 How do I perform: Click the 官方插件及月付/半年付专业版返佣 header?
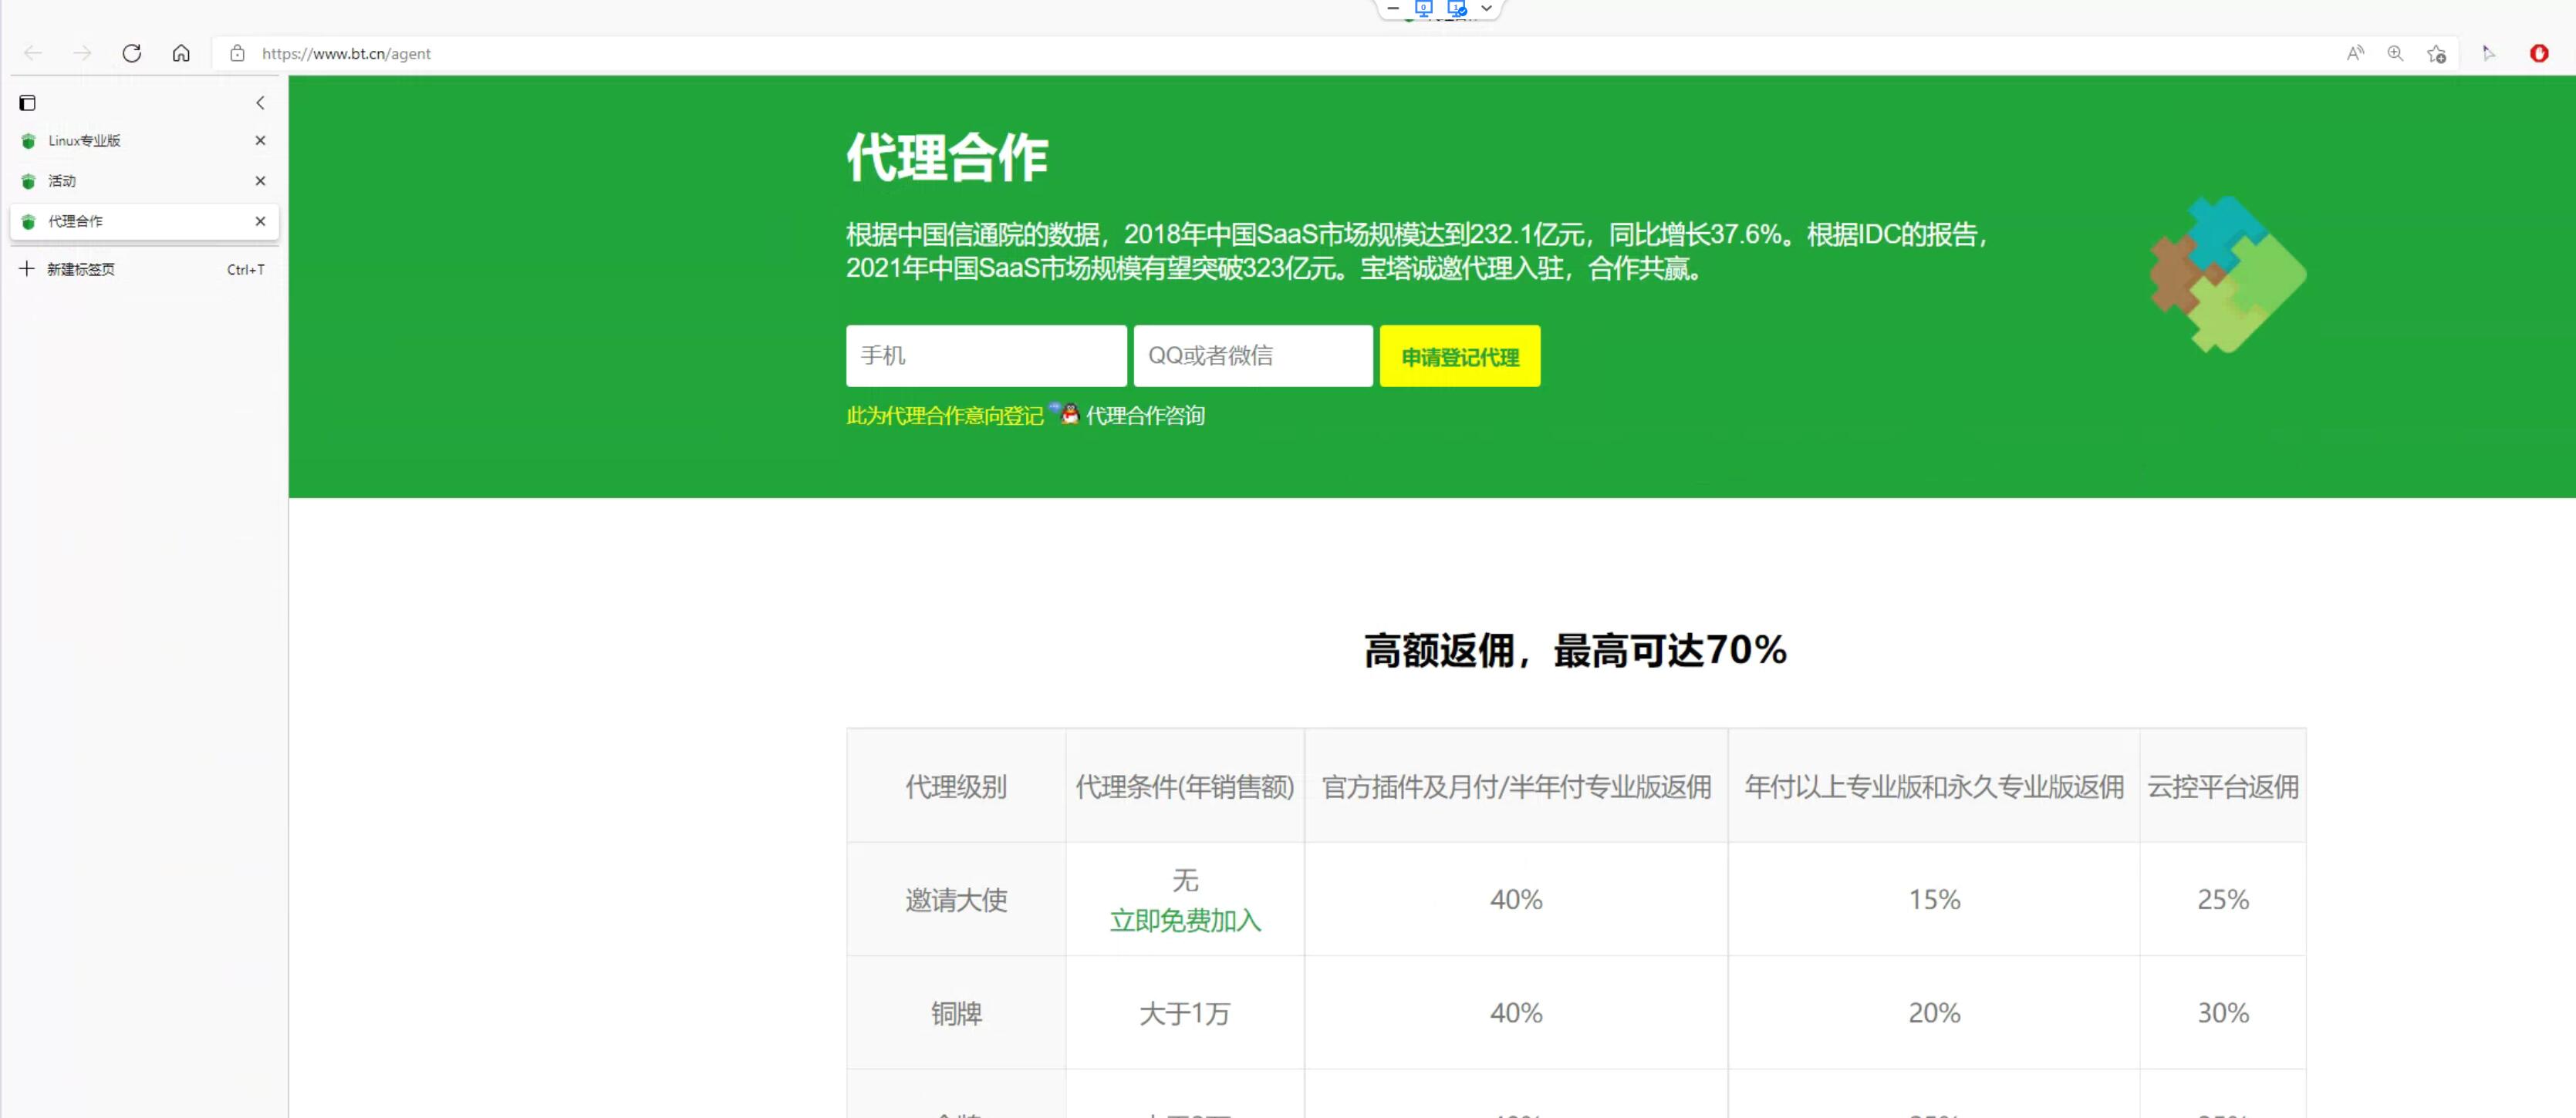click(1516, 786)
